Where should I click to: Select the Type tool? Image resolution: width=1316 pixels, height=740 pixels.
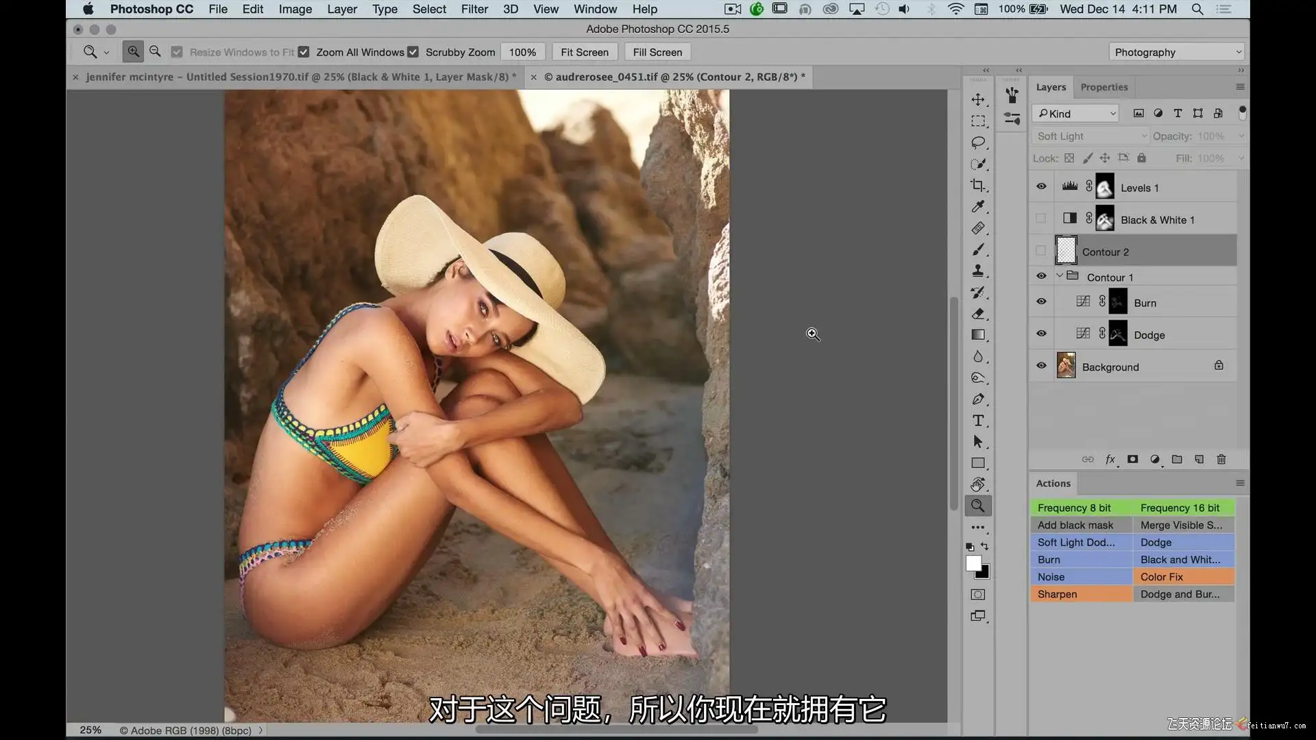click(x=978, y=420)
